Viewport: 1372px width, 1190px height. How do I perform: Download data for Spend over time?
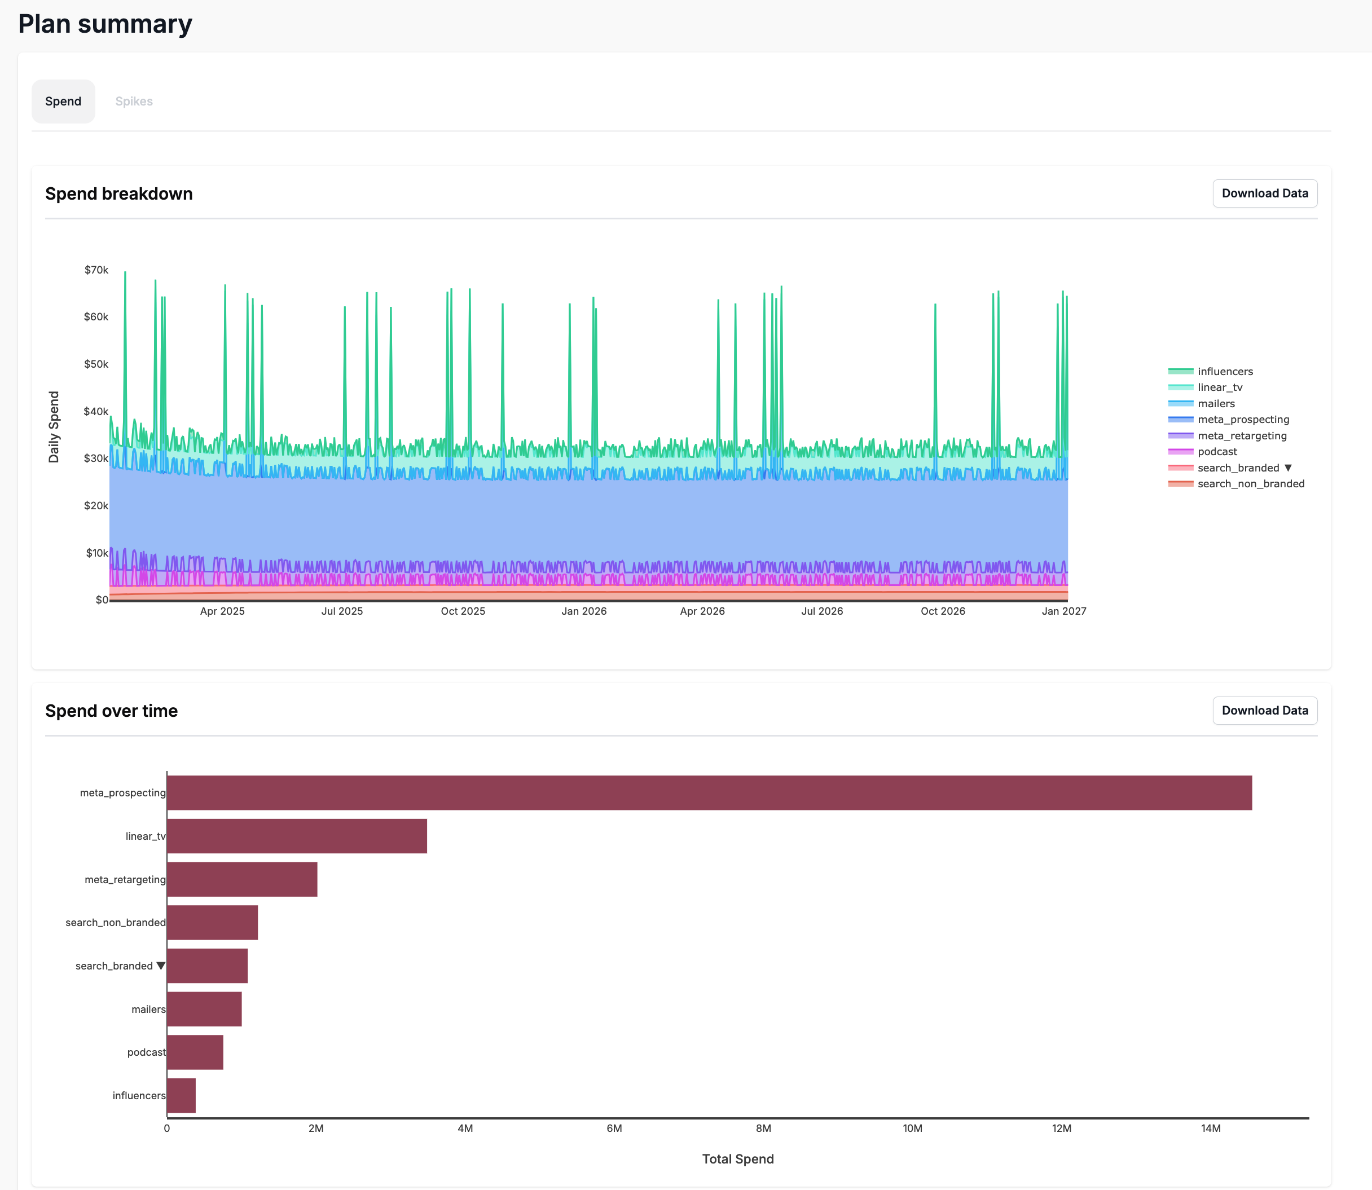pyautogui.click(x=1264, y=711)
